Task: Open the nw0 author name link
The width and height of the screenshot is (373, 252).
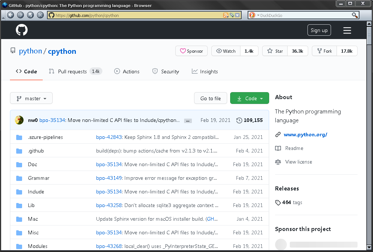Action: (x=33, y=120)
